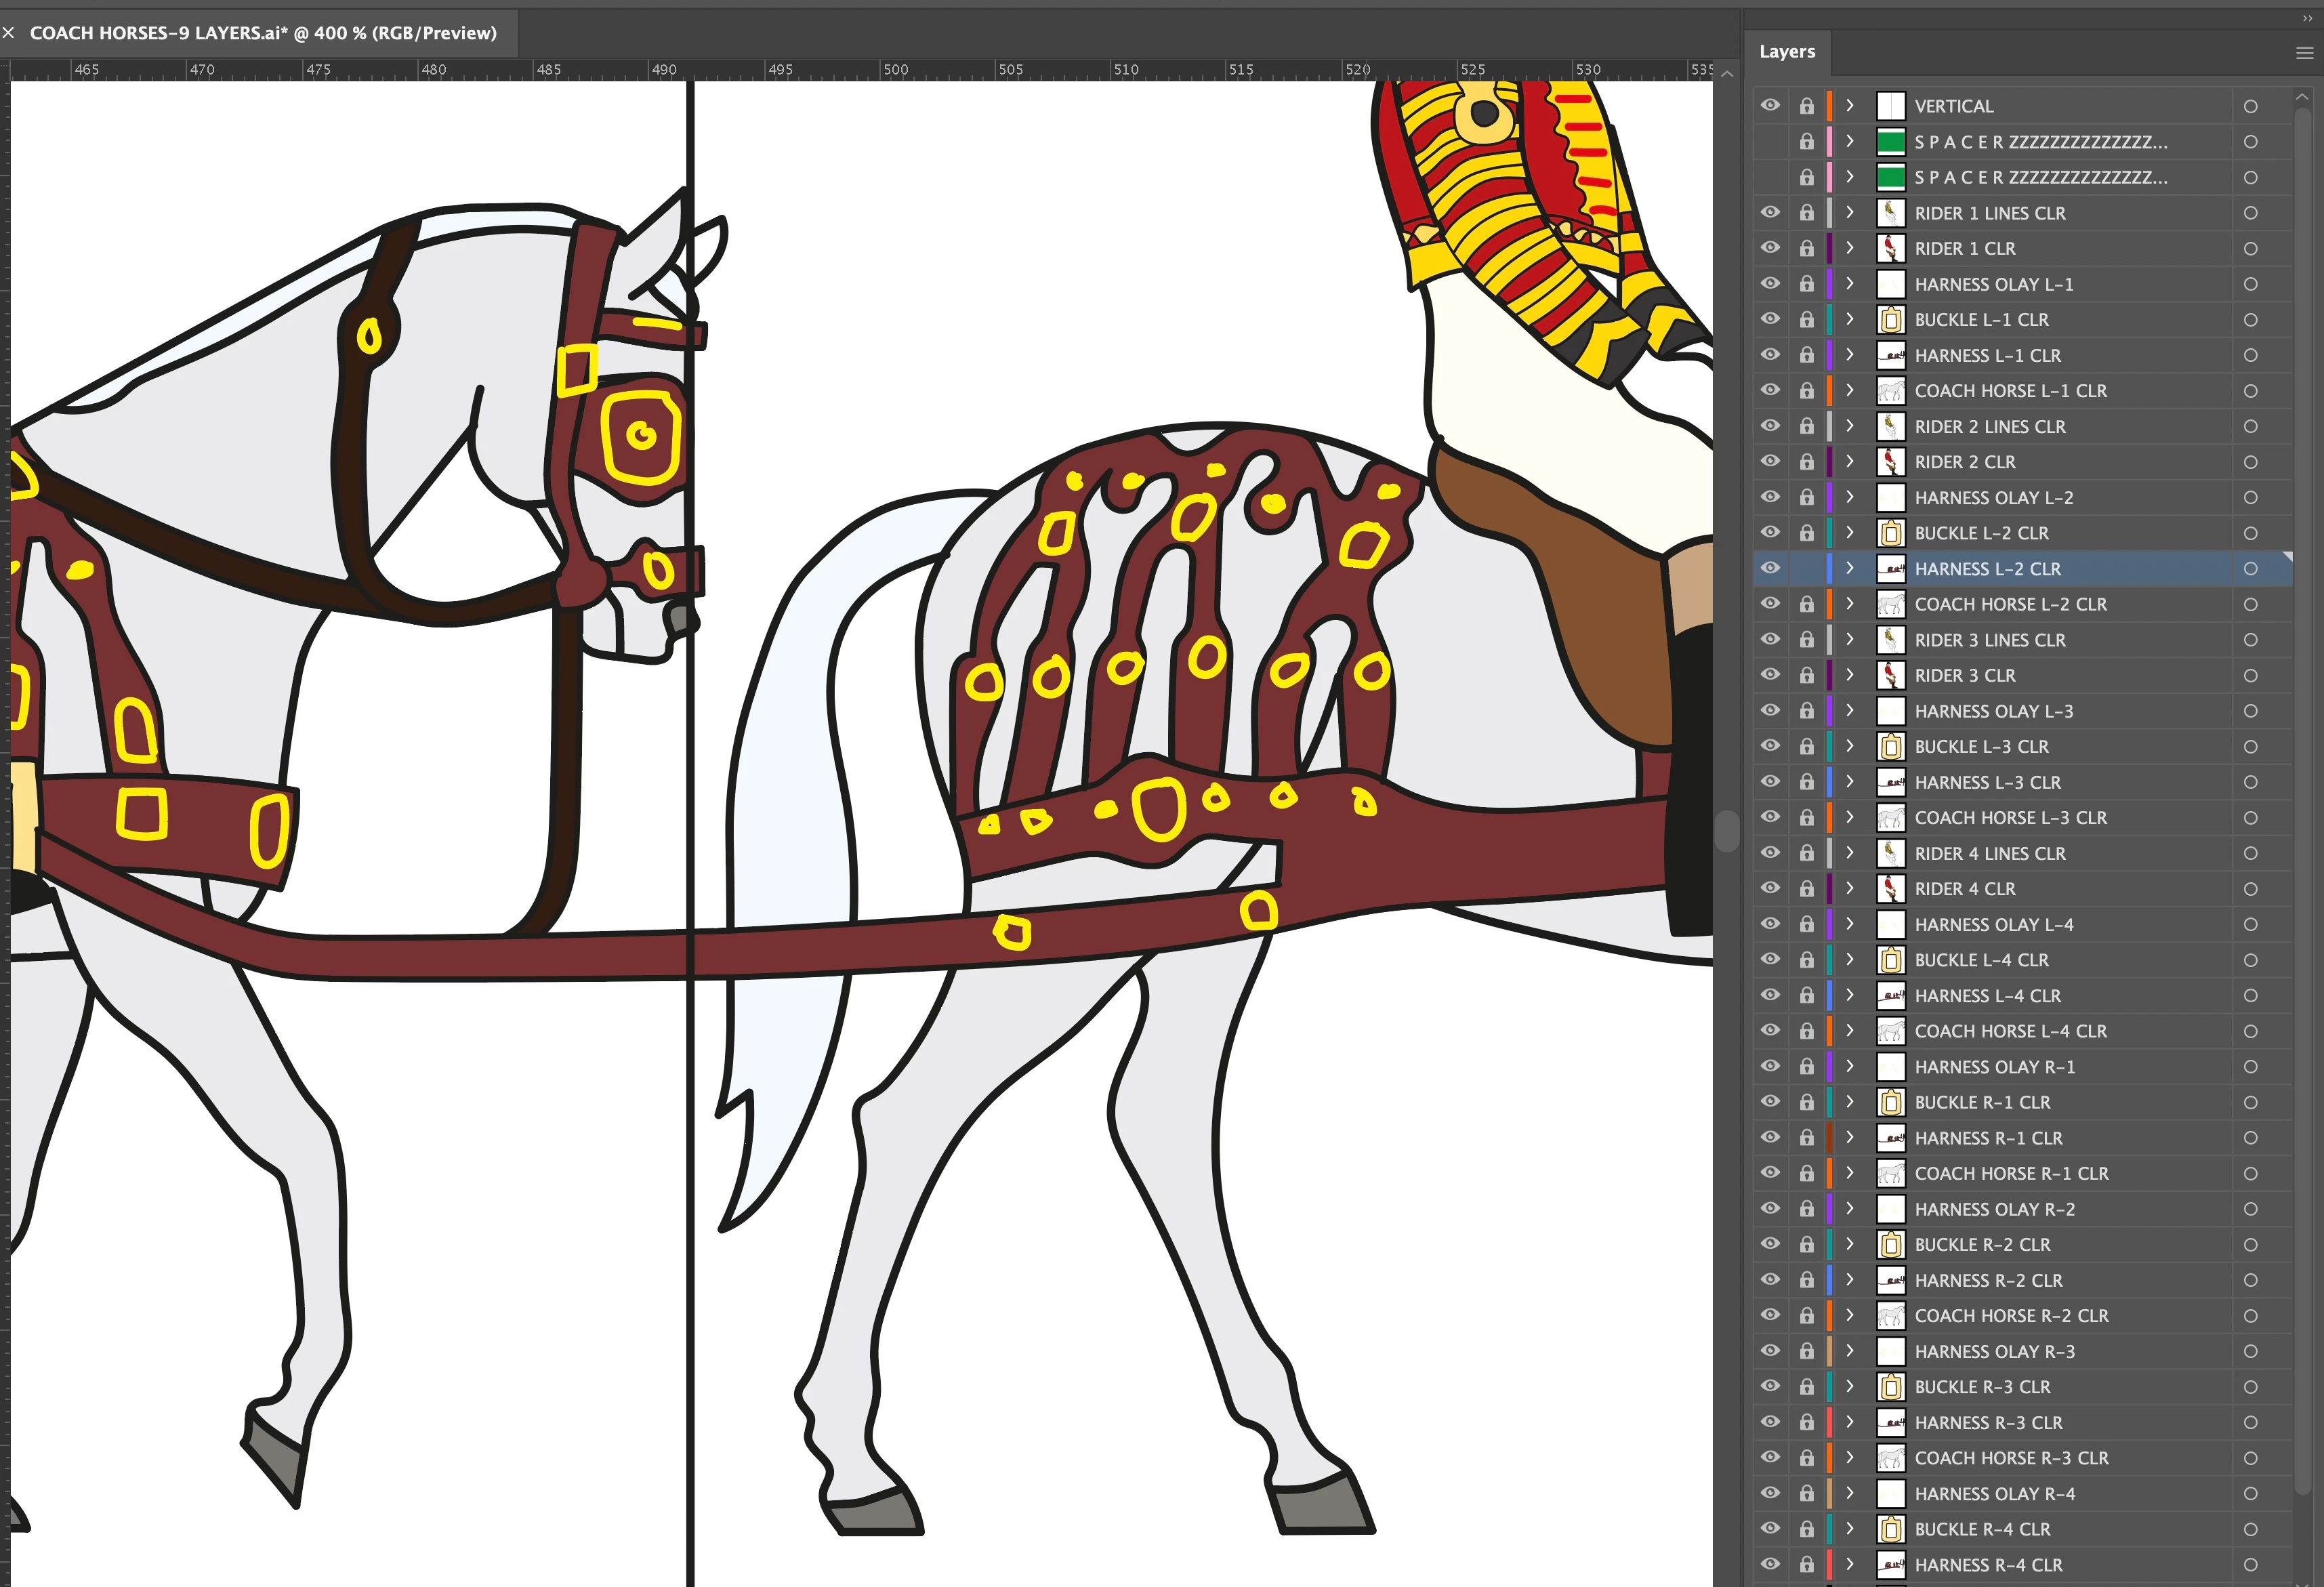
Task: Click lock column of HARNESS L-2 CLR
Action: tap(1806, 569)
